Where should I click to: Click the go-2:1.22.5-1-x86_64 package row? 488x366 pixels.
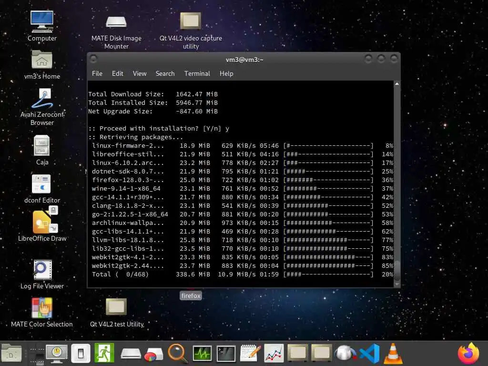pyautogui.click(x=243, y=214)
